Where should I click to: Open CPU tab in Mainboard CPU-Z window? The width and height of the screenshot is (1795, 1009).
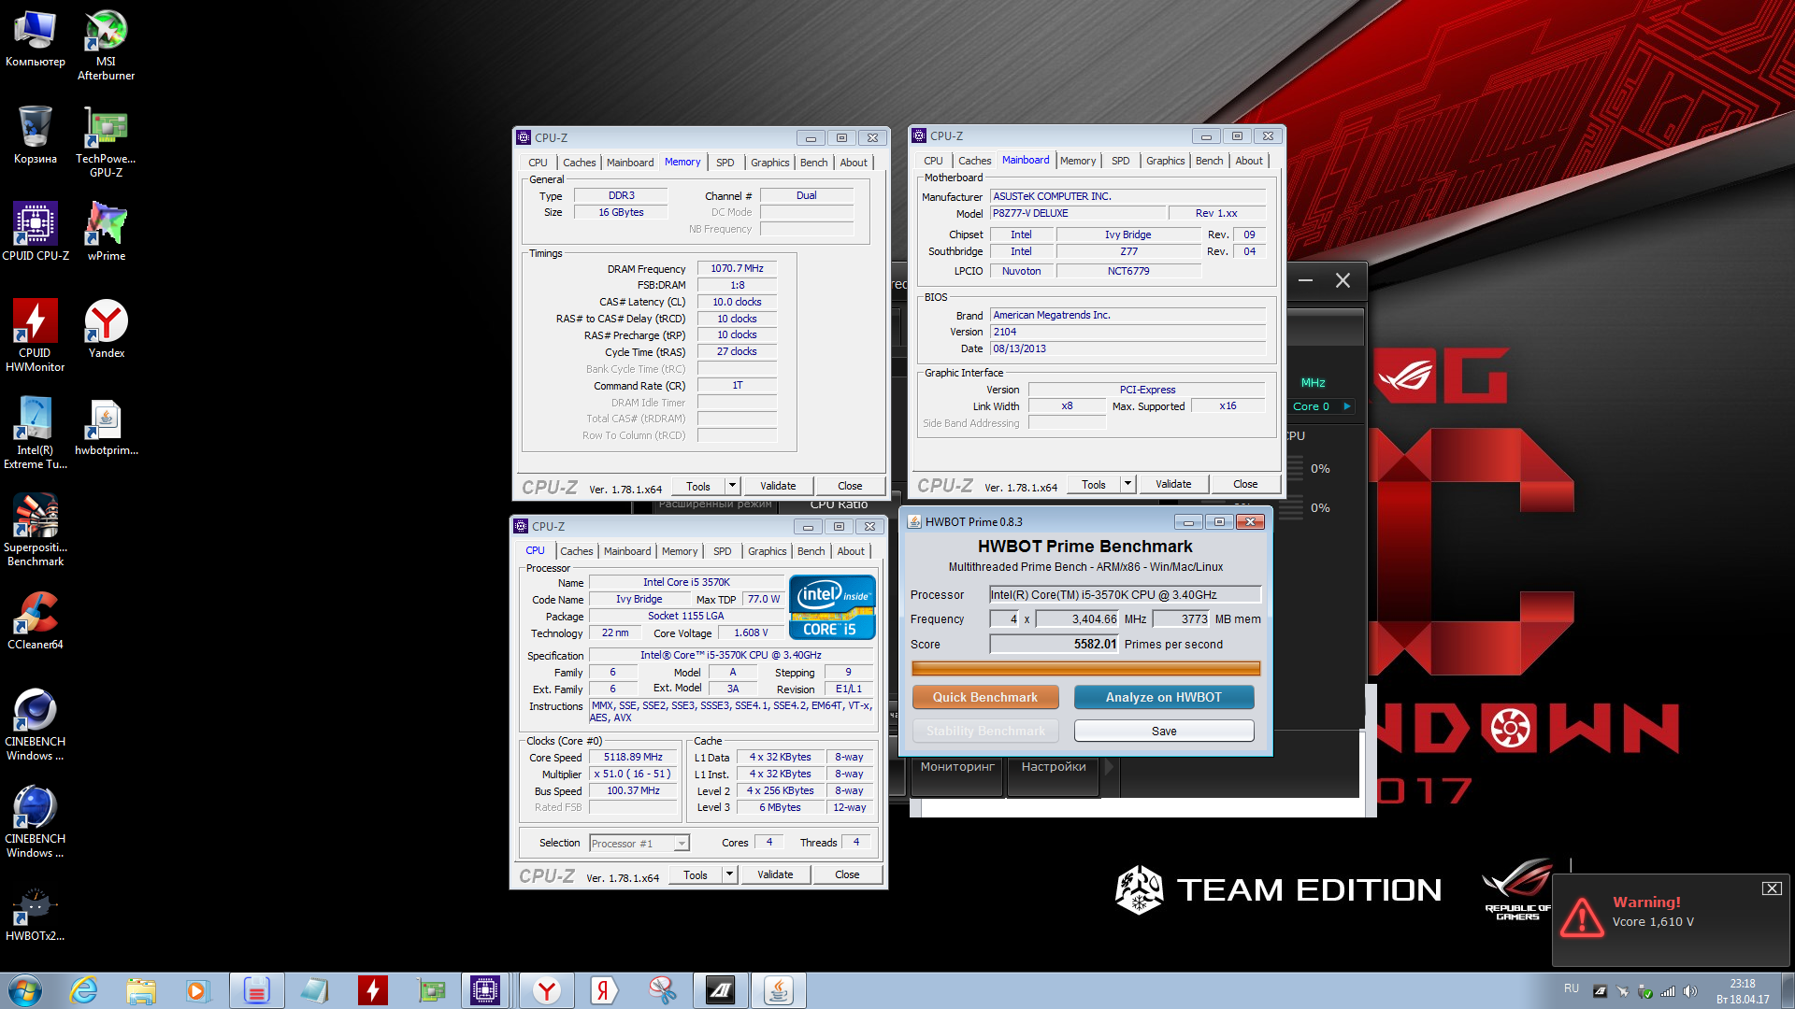coord(933,161)
